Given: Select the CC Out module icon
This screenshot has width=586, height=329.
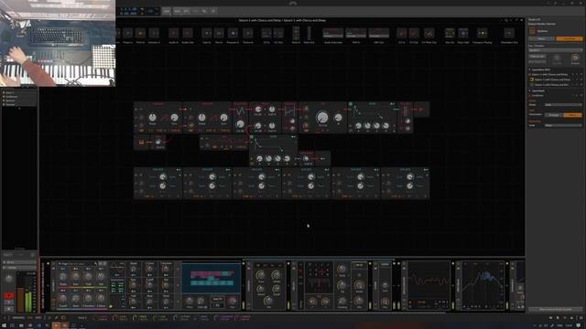Looking at the screenshot, I should pyautogui.click(x=278, y=33).
